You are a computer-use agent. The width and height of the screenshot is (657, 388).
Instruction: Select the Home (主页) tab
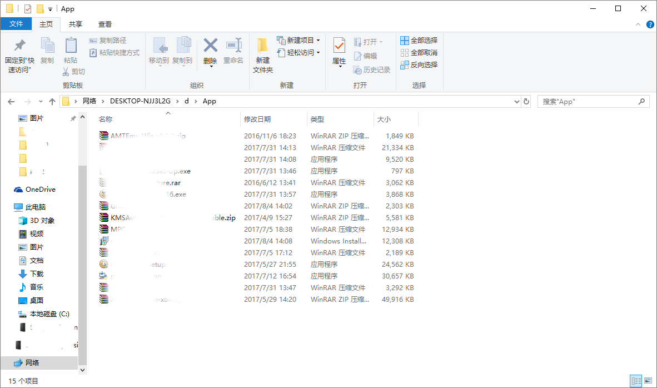pos(46,24)
